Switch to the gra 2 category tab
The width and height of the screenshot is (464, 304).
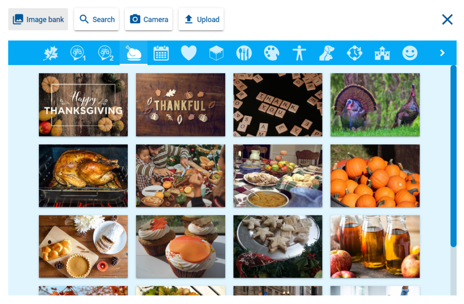(106, 53)
